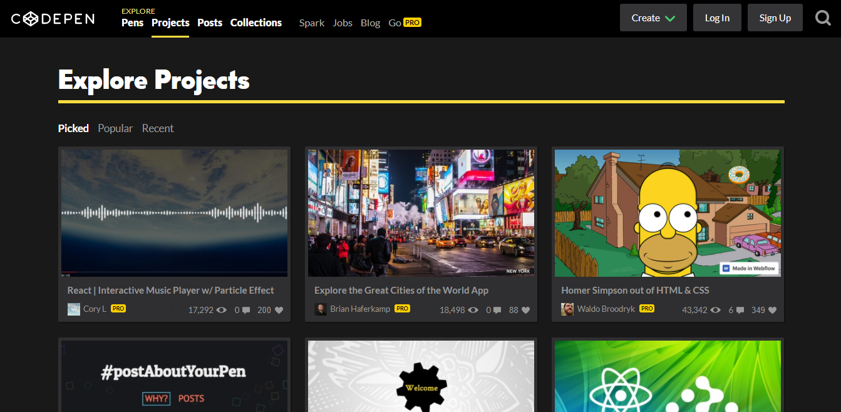The height and width of the screenshot is (412, 841).
Task: Click comments icon on Cory L card
Action: click(x=246, y=310)
